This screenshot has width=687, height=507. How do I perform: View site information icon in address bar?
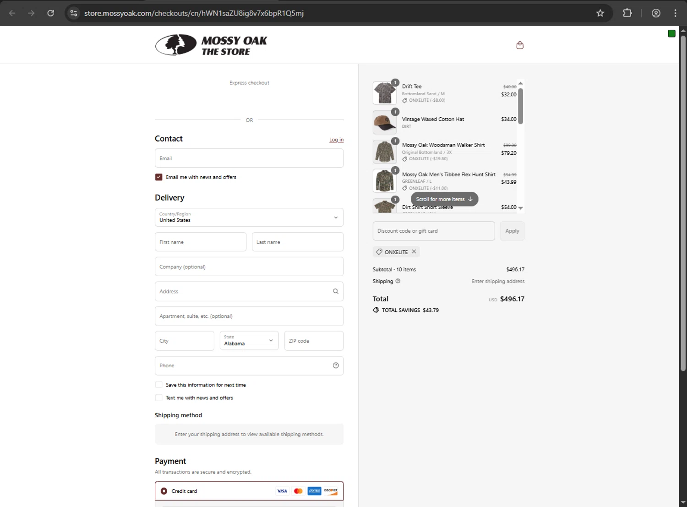tap(74, 13)
